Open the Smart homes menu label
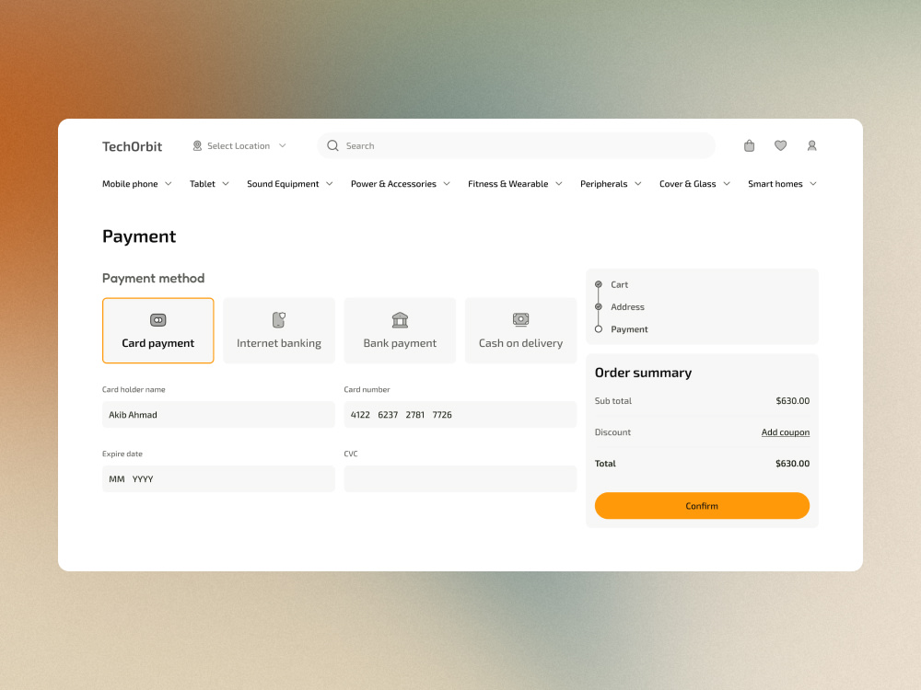 click(x=775, y=184)
